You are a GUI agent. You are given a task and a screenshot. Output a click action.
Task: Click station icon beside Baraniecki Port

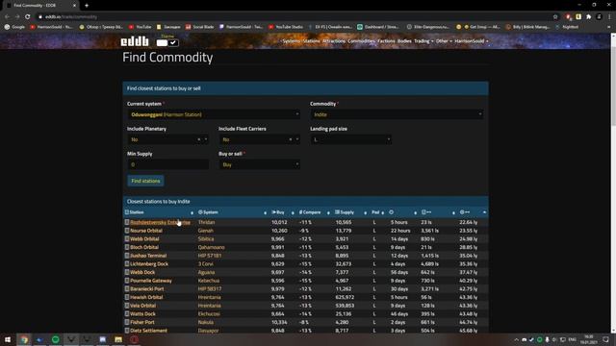coord(127,288)
